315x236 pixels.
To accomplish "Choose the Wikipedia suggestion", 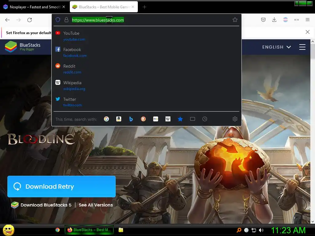I will [x=146, y=85].
